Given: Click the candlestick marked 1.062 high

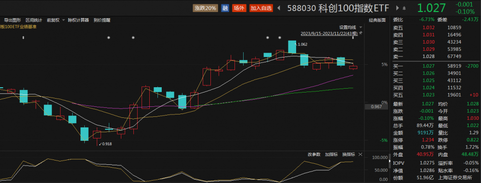Looking at the screenshot, I should (292, 47).
